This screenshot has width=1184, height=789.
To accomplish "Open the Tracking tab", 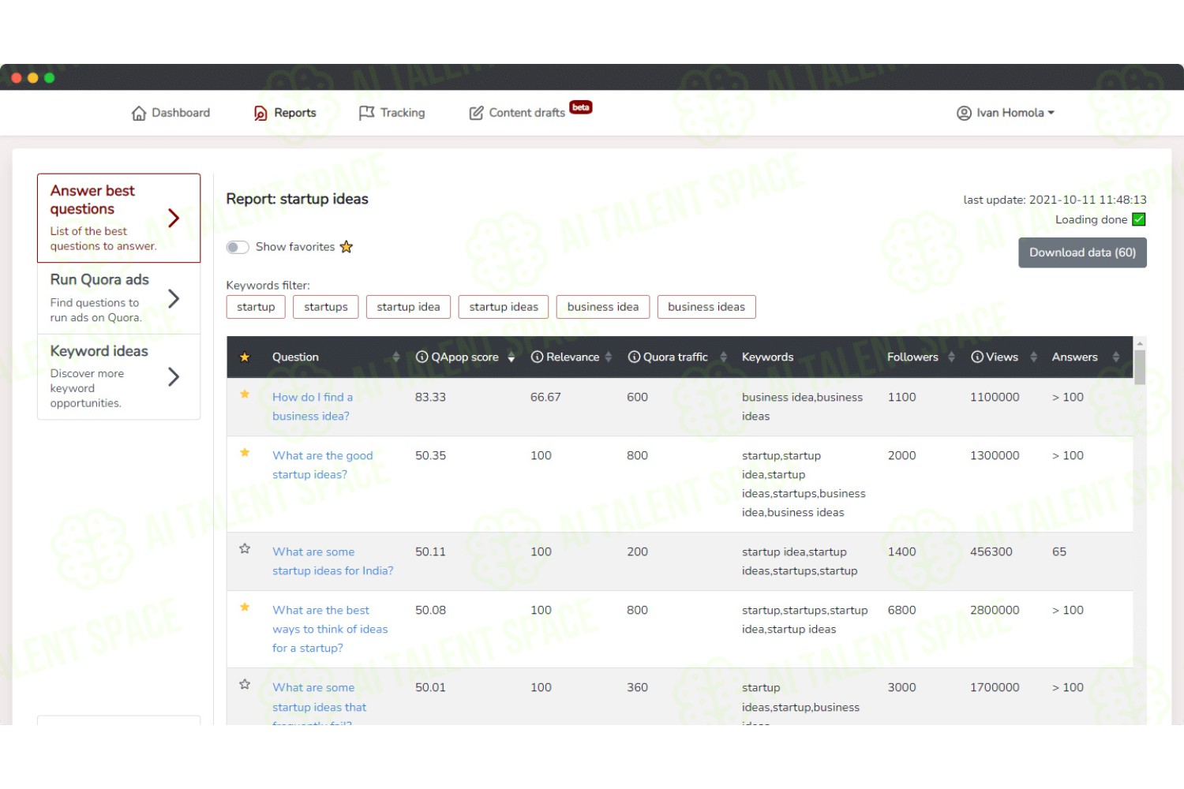I will tap(392, 113).
